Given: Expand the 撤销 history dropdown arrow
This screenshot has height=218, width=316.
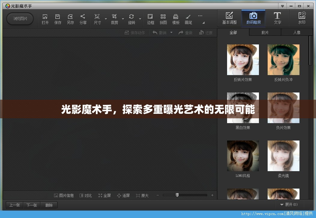Looking at the screenshot, I should pyautogui.click(x=171, y=32).
